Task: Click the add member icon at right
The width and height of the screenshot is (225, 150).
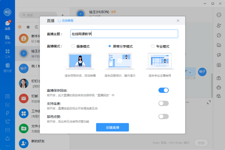Action: [x=219, y=25]
